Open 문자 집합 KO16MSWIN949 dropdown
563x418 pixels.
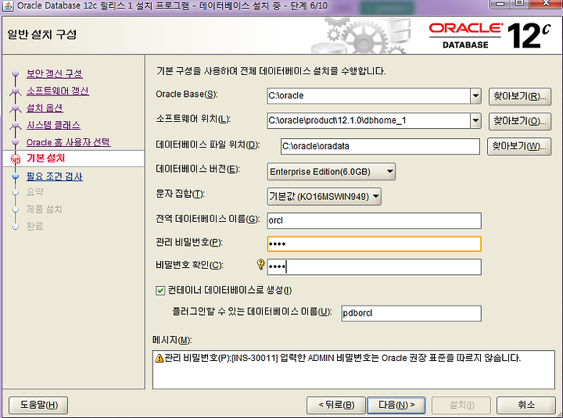324,196
